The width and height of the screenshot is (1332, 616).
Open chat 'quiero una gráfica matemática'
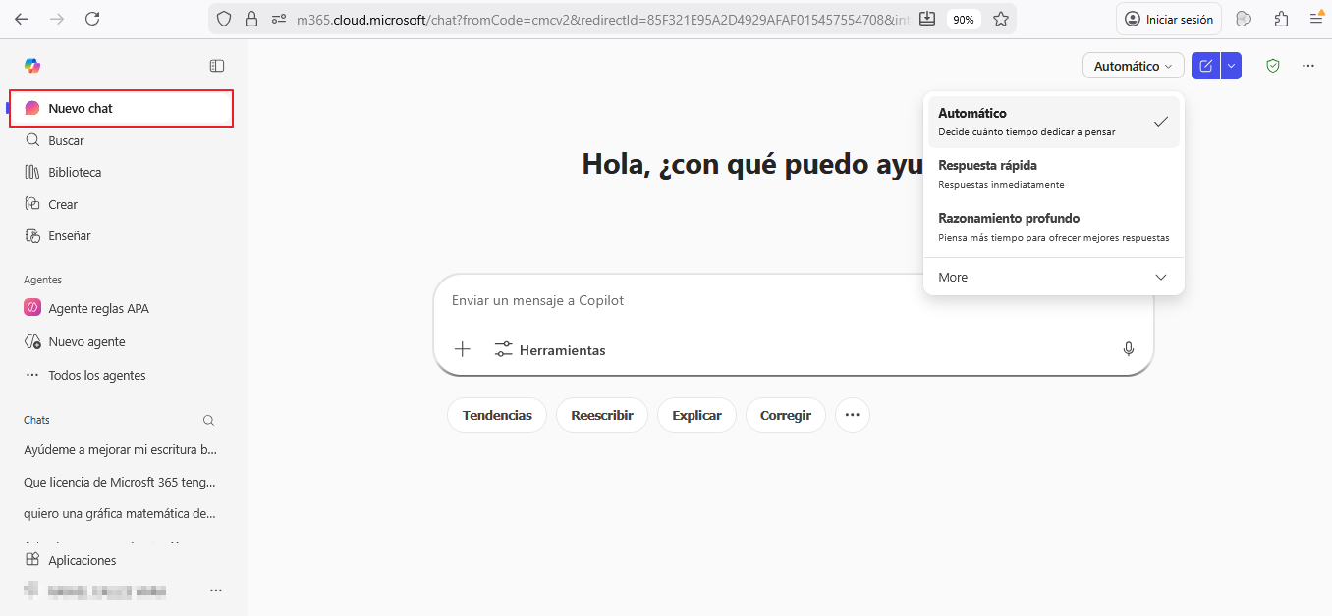tap(120, 513)
